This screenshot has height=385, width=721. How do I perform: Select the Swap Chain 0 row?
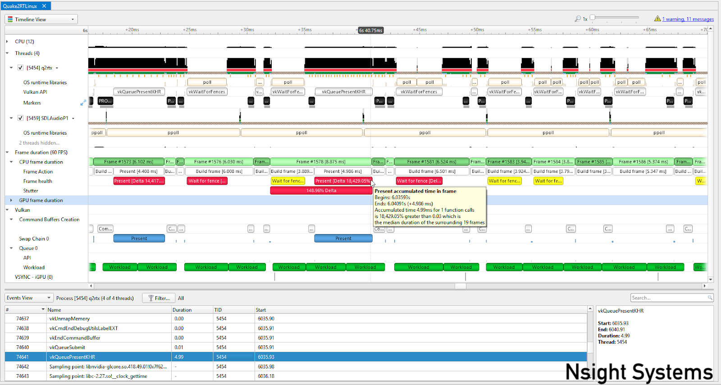tap(34, 239)
